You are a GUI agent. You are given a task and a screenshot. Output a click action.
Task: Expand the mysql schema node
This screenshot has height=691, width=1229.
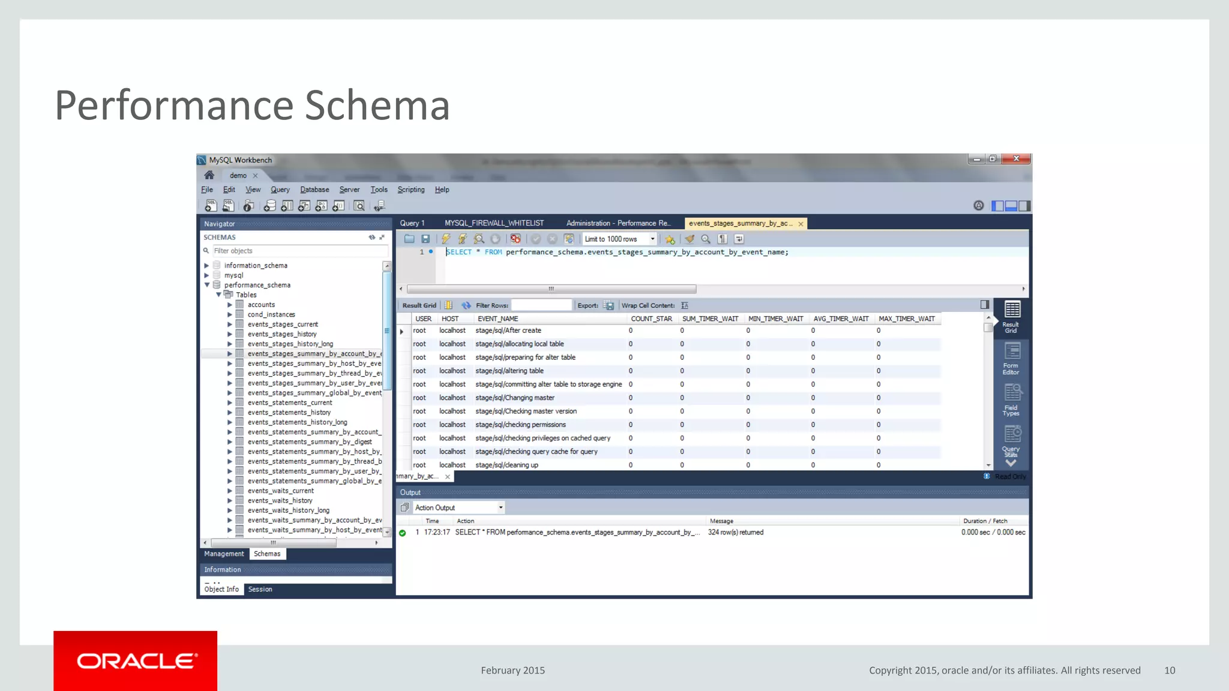pyautogui.click(x=206, y=275)
